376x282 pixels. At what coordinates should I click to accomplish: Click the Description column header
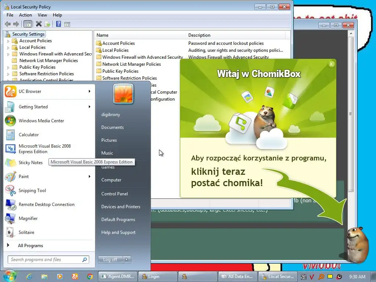click(236, 35)
